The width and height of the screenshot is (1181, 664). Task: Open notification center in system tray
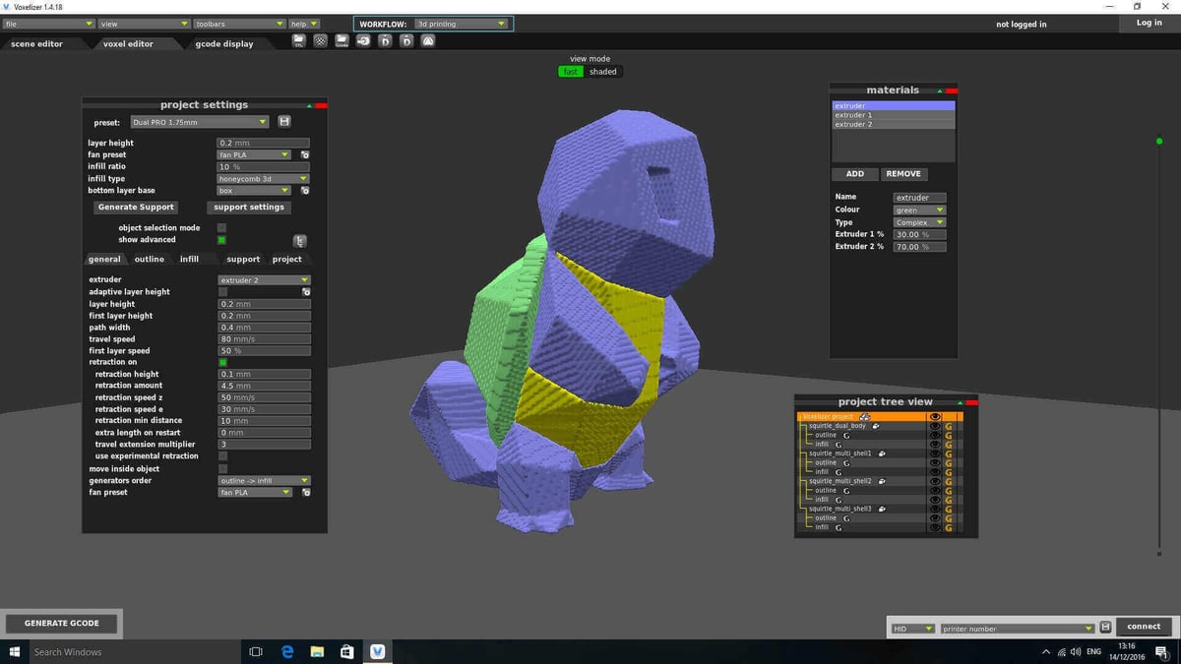(1161, 652)
